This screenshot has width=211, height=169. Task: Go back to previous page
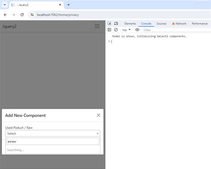(x=5, y=15)
